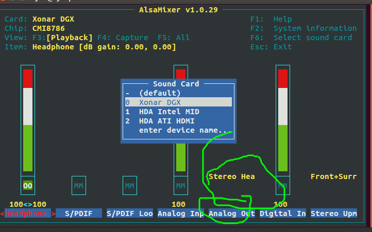This screenshot has width=372, height=232.
Task: Choose 'enter device name...' option
Action: [178, 130]
